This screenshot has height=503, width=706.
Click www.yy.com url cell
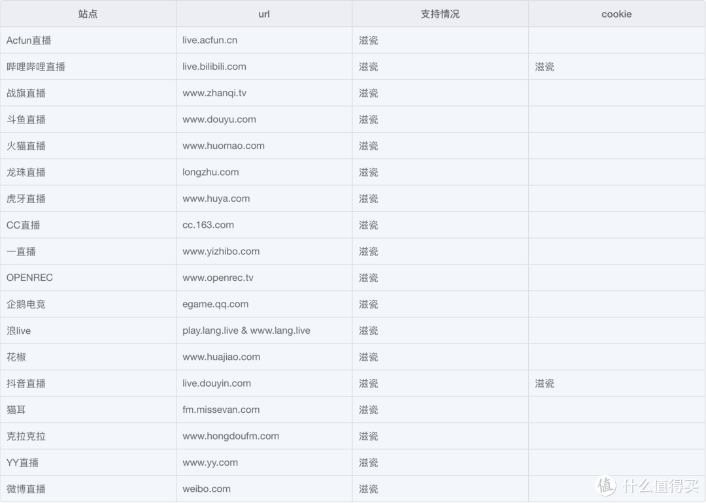click(264, 462)
